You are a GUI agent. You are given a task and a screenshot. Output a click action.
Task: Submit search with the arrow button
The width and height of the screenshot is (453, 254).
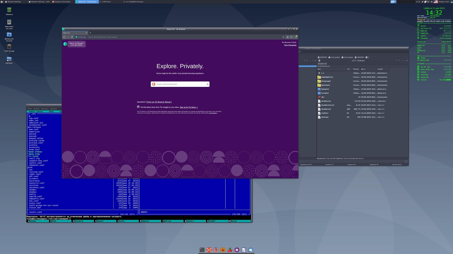(207, 84)
